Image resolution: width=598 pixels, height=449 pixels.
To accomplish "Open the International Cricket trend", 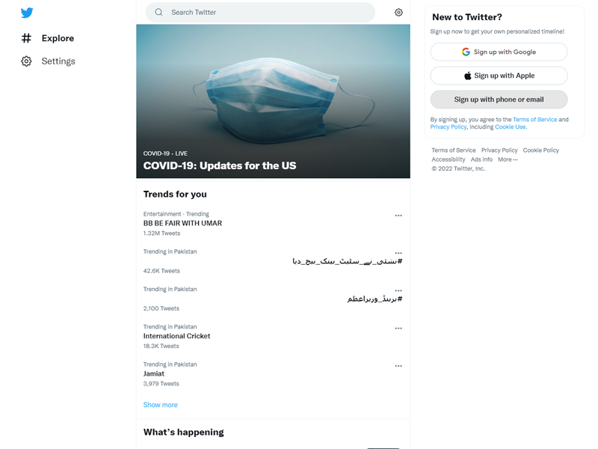I will (176, 336).
